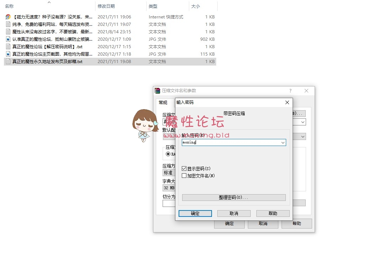Switch to the 常规 tab
This screenshot has width=365, height=253.
163,102
